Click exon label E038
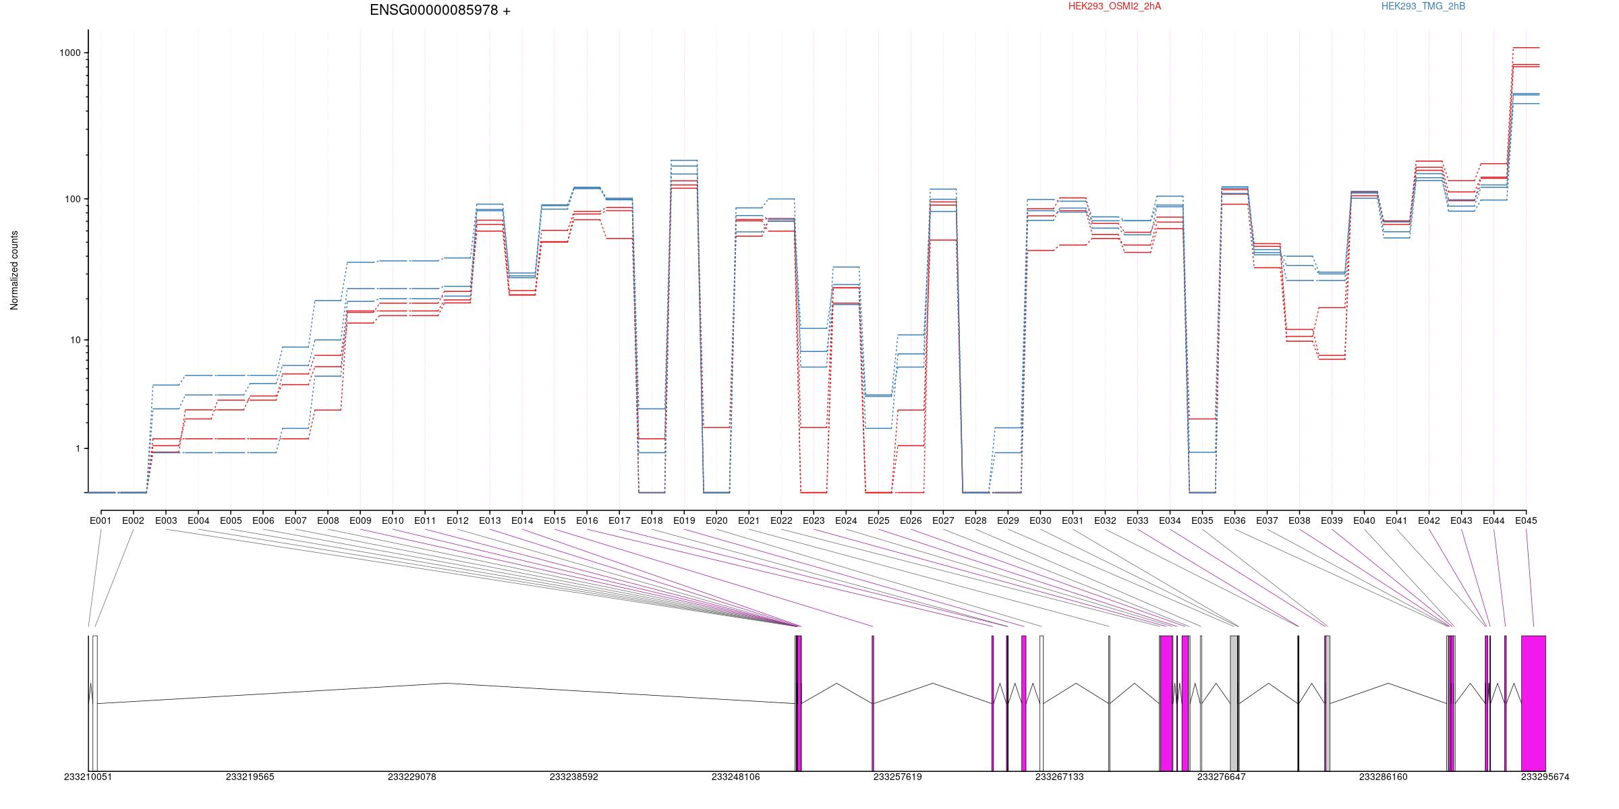This screenshot has height=809, width=1619. coord(1299,520)
